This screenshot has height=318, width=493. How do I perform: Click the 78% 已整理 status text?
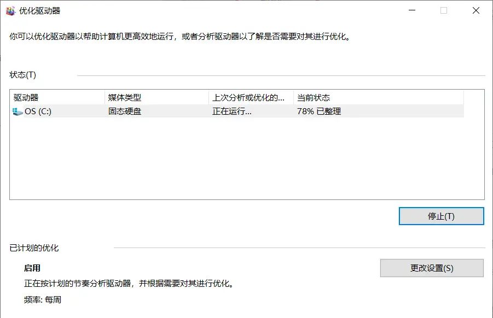pos(317,111)
